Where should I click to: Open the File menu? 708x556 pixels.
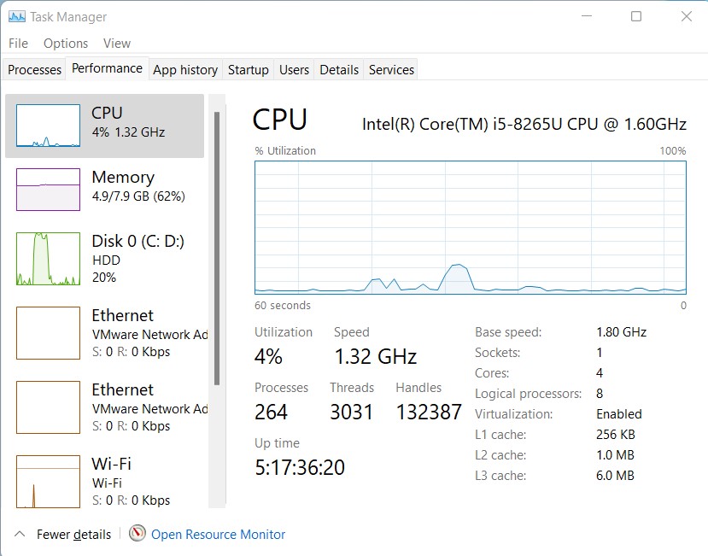(x=17, y=43)
